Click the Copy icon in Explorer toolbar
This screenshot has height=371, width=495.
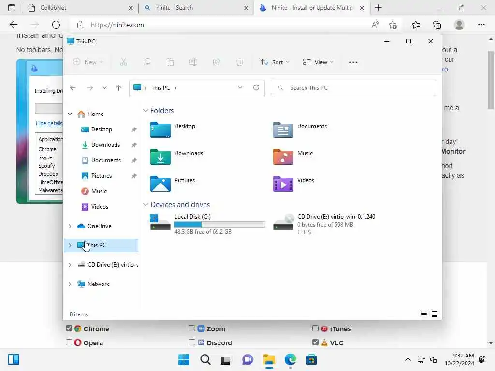147,62
